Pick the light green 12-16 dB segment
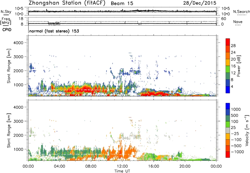 click(228, 69)
